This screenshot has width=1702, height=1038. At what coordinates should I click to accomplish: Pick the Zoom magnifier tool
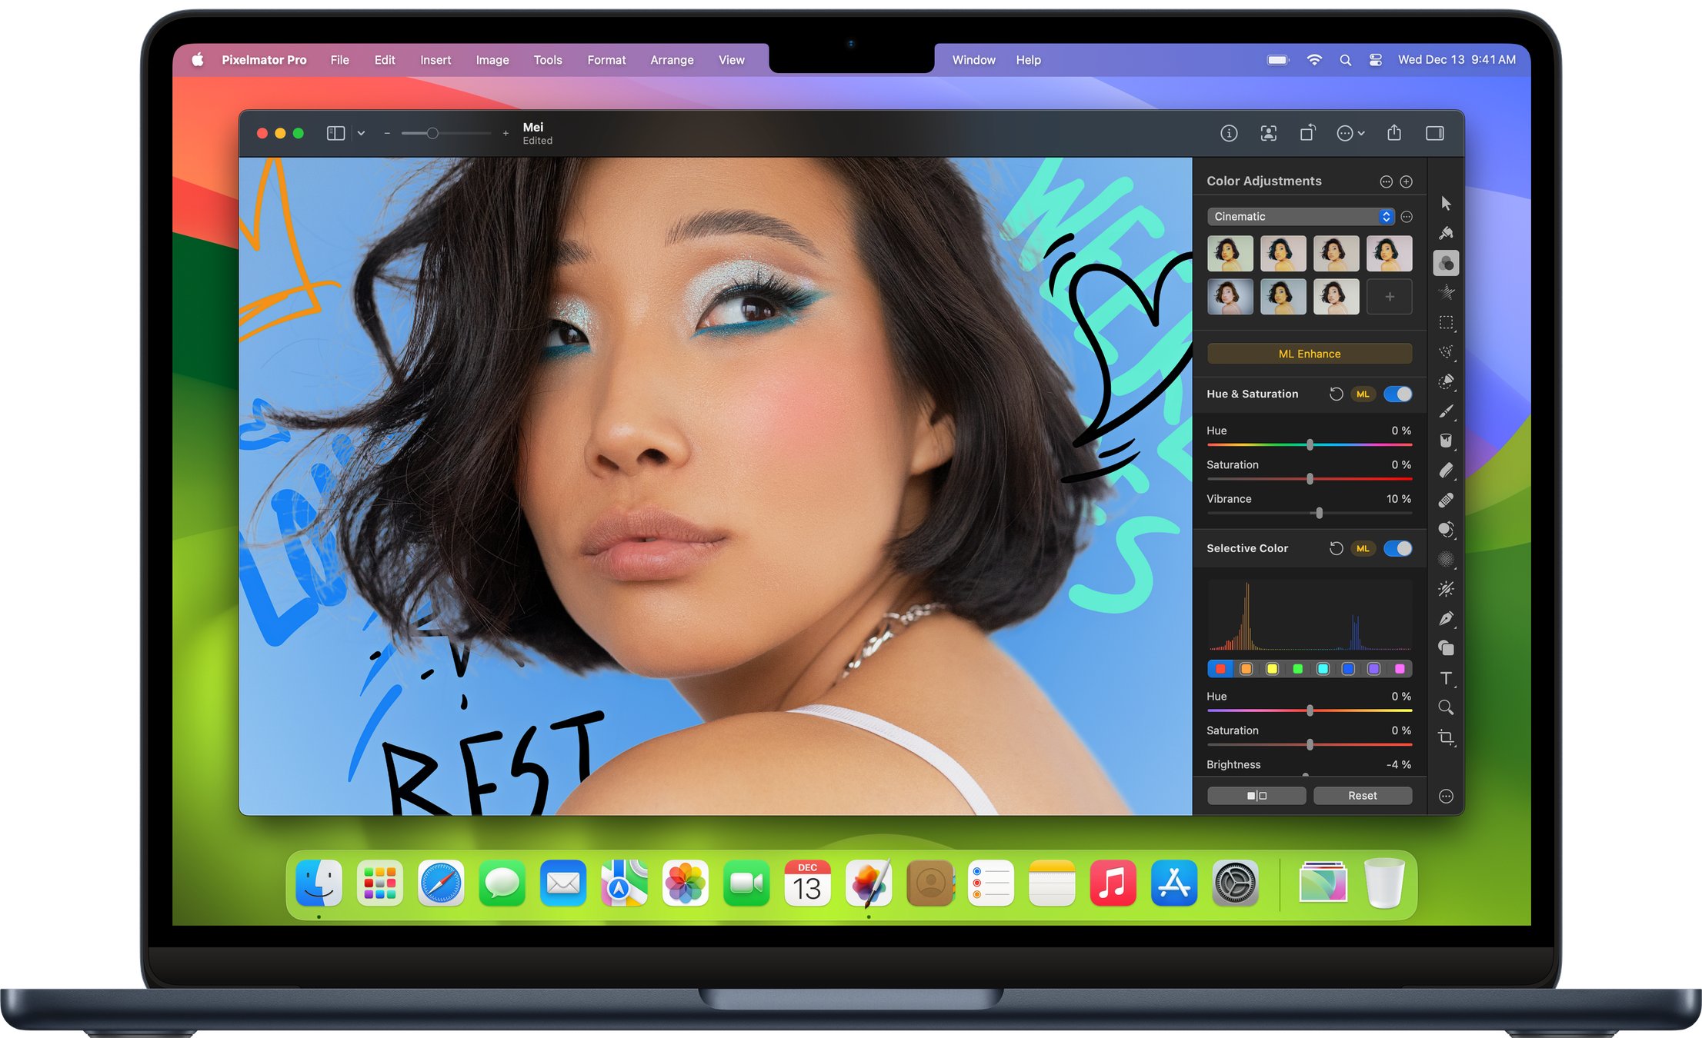coord(1446,707)
